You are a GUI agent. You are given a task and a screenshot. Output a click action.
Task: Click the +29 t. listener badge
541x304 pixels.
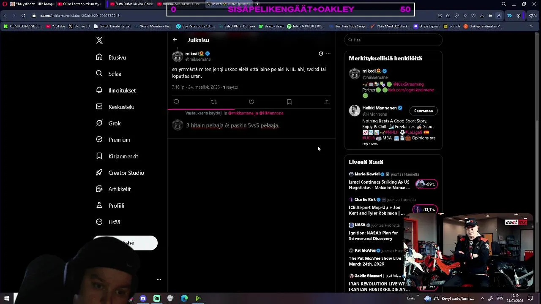pyautogui.click(x=426, y=184)
